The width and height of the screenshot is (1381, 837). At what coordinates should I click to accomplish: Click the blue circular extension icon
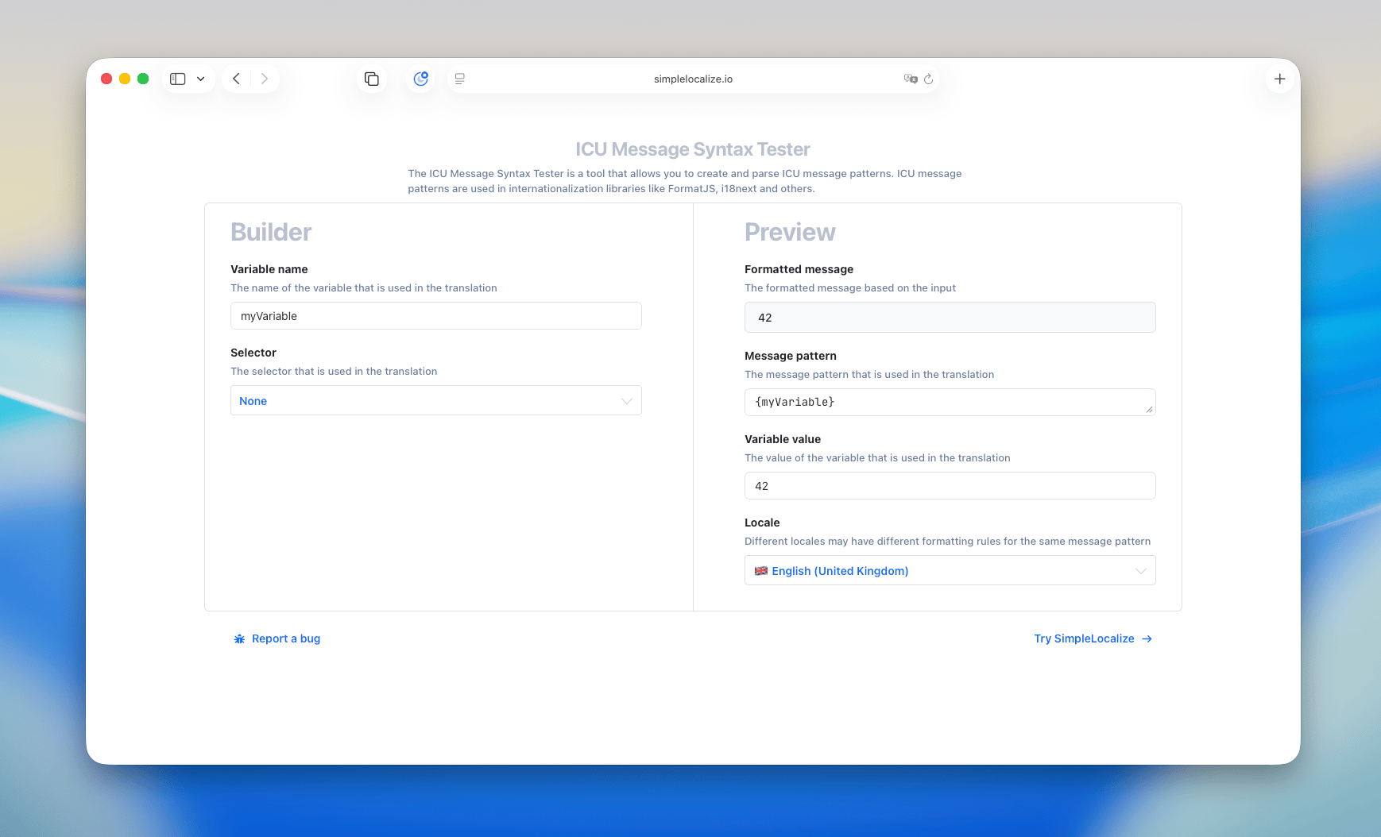[420, 79]
